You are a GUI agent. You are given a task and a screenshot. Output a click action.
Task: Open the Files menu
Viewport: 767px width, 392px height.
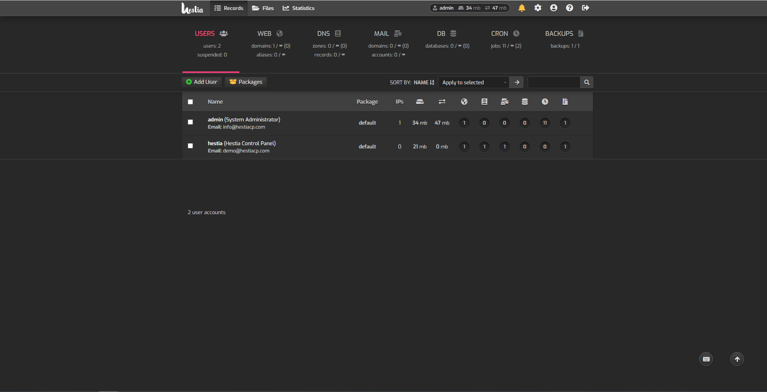[x=263, y=8]
